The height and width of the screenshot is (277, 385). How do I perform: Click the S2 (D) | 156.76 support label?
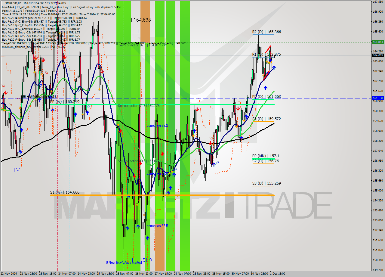click(x=266, y=161)
